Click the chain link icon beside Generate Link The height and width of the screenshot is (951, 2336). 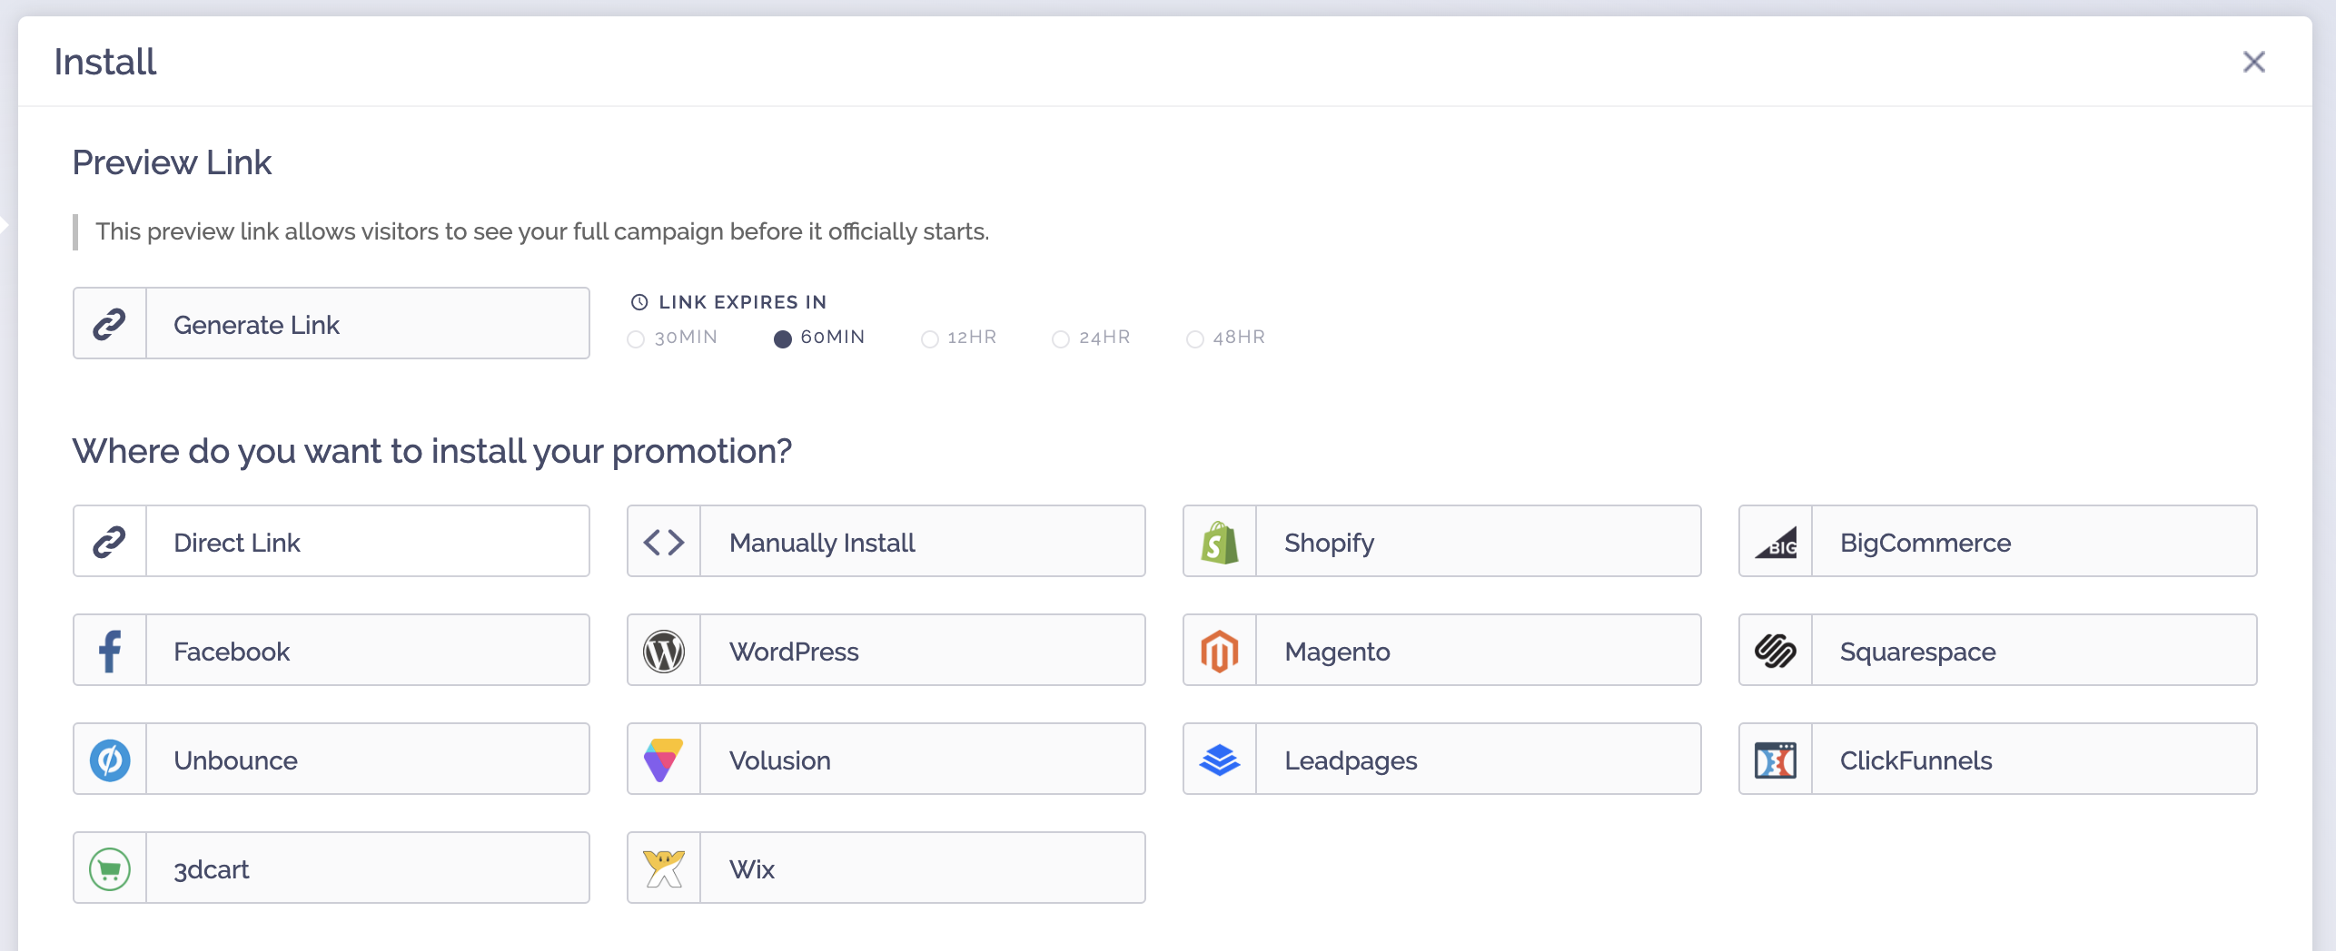click(110, 324)
